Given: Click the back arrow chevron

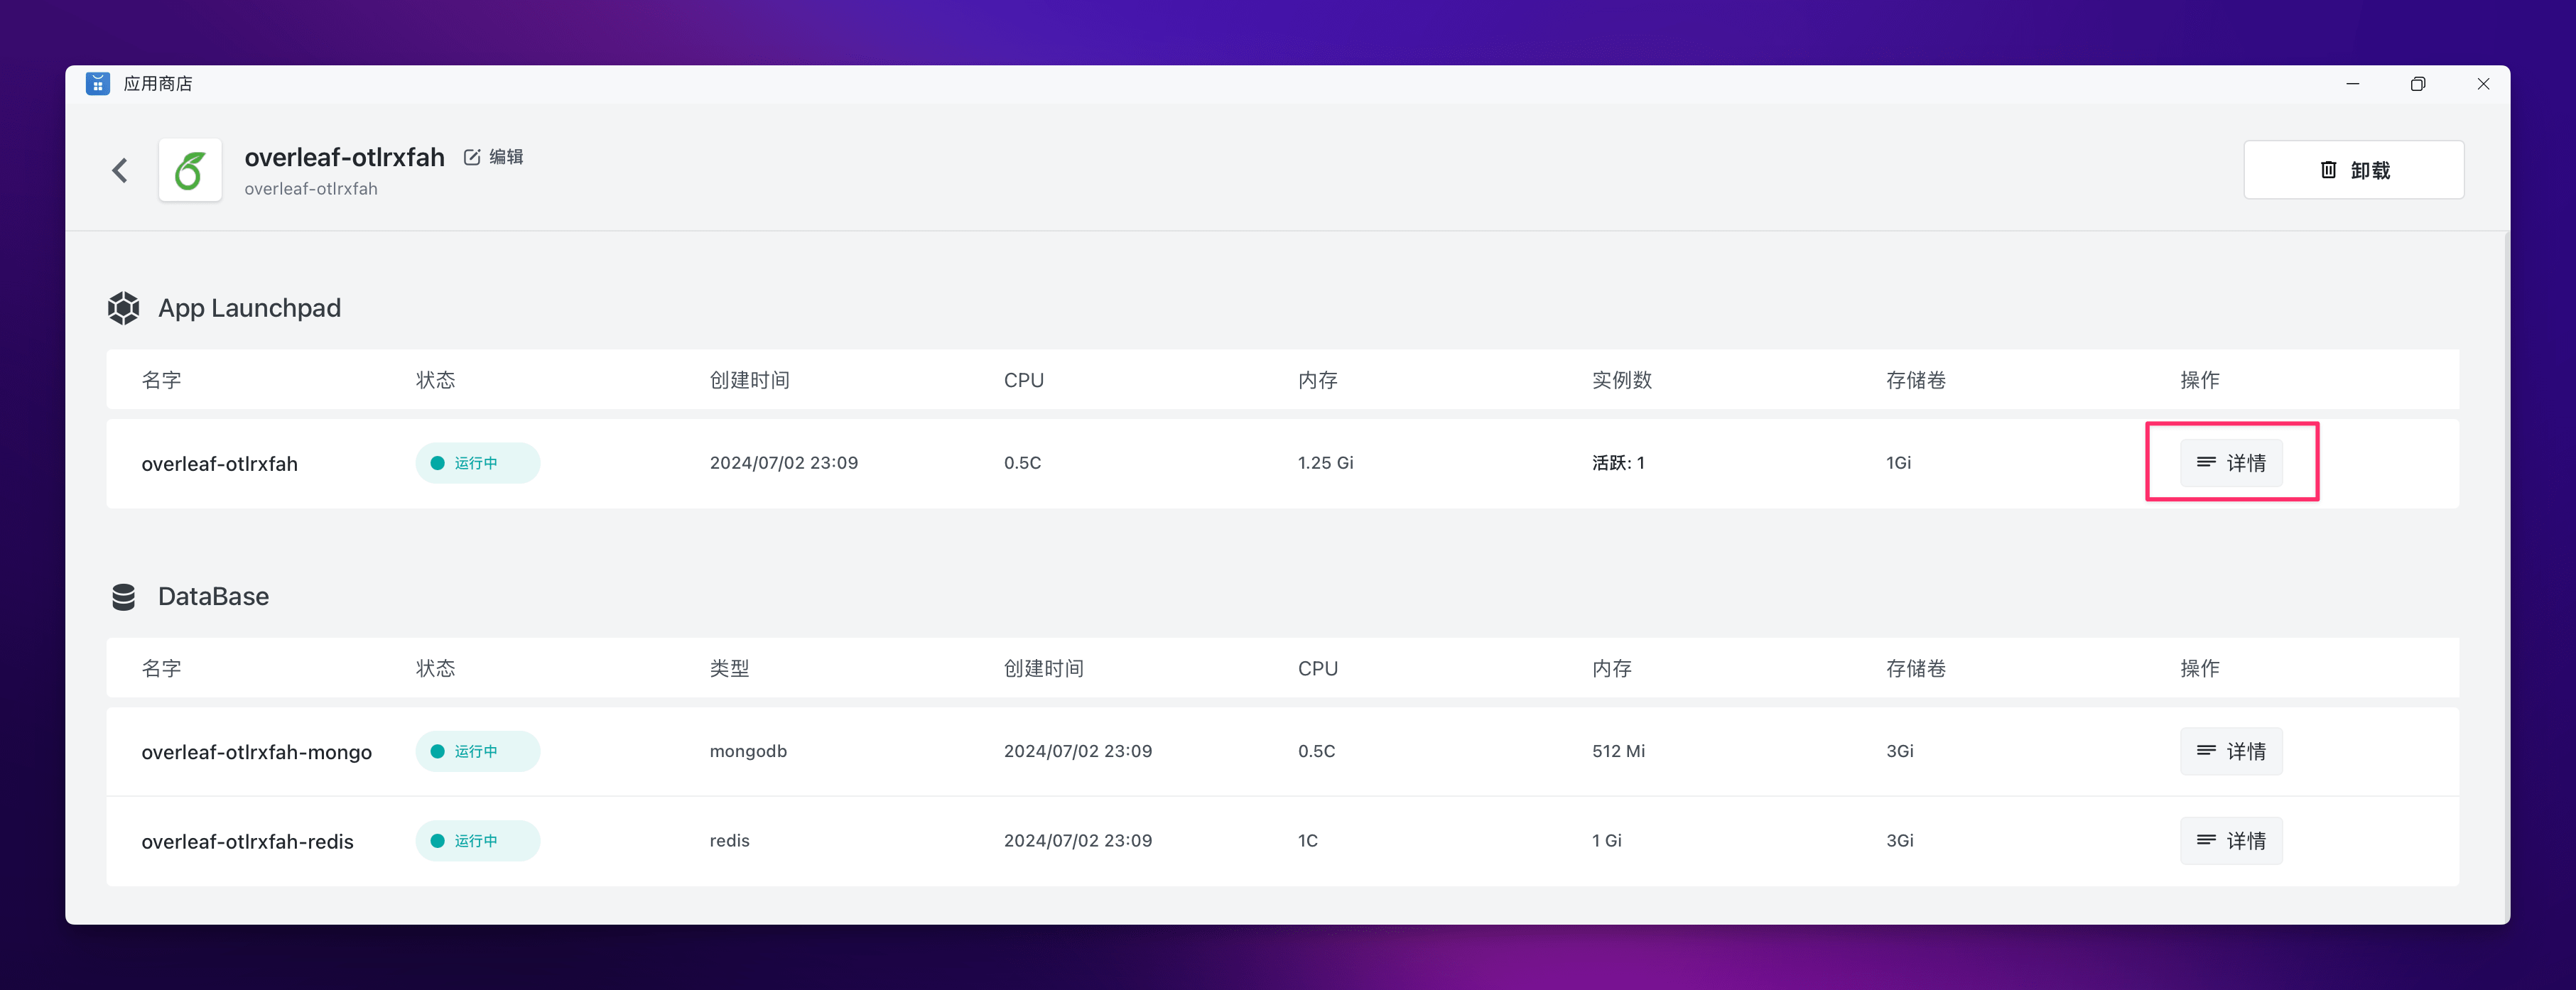Looking at the screenshot, I should (120, 170).
